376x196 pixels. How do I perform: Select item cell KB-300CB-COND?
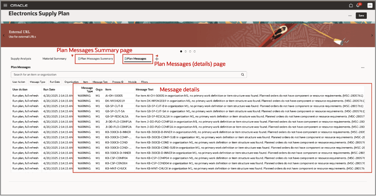[116, 142]
